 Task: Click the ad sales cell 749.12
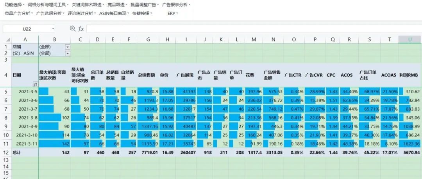point(273,109)
